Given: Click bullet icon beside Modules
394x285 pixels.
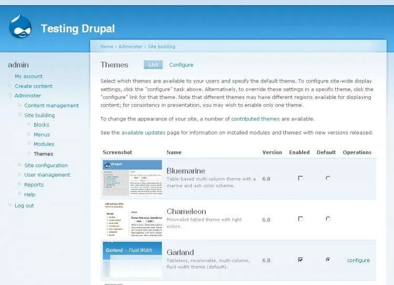Looking at the screenshot, I should click(x=29, y=144).
